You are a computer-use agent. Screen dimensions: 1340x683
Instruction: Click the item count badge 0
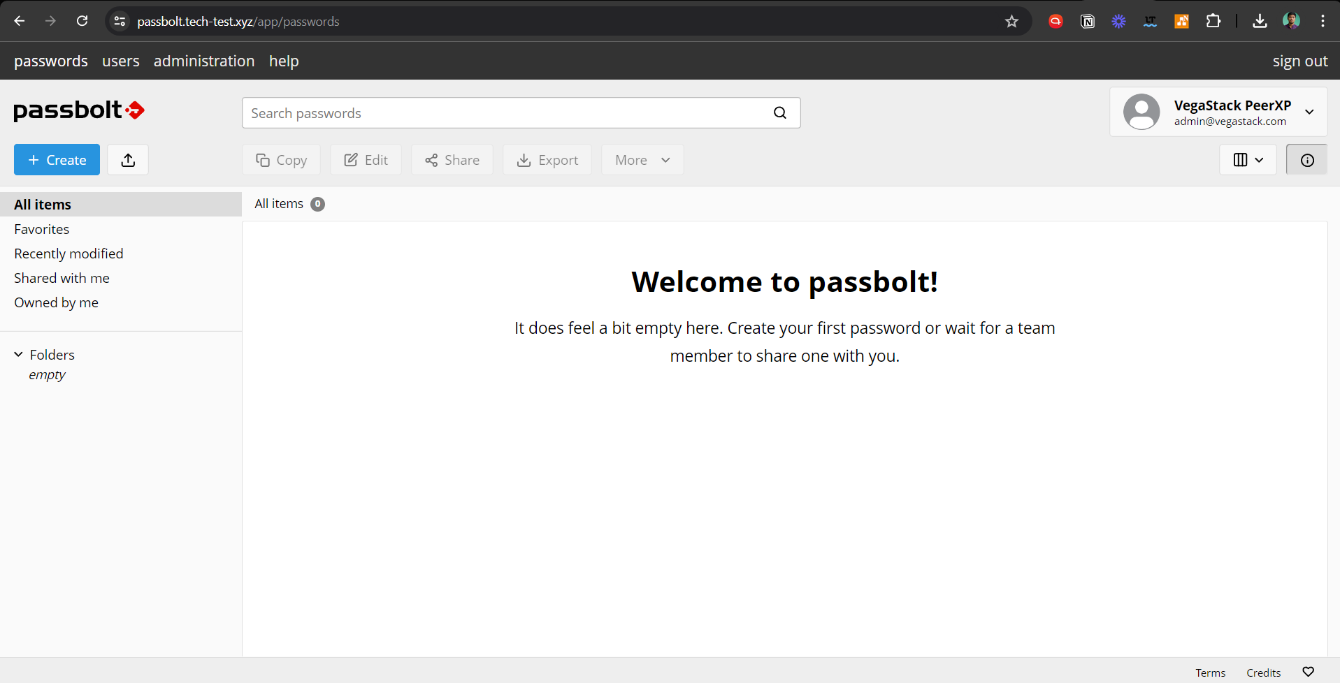pos(317,204)
